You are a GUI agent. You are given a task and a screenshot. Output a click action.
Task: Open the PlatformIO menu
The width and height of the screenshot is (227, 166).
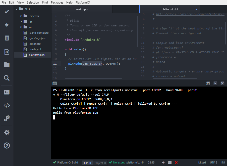(83, 3)
